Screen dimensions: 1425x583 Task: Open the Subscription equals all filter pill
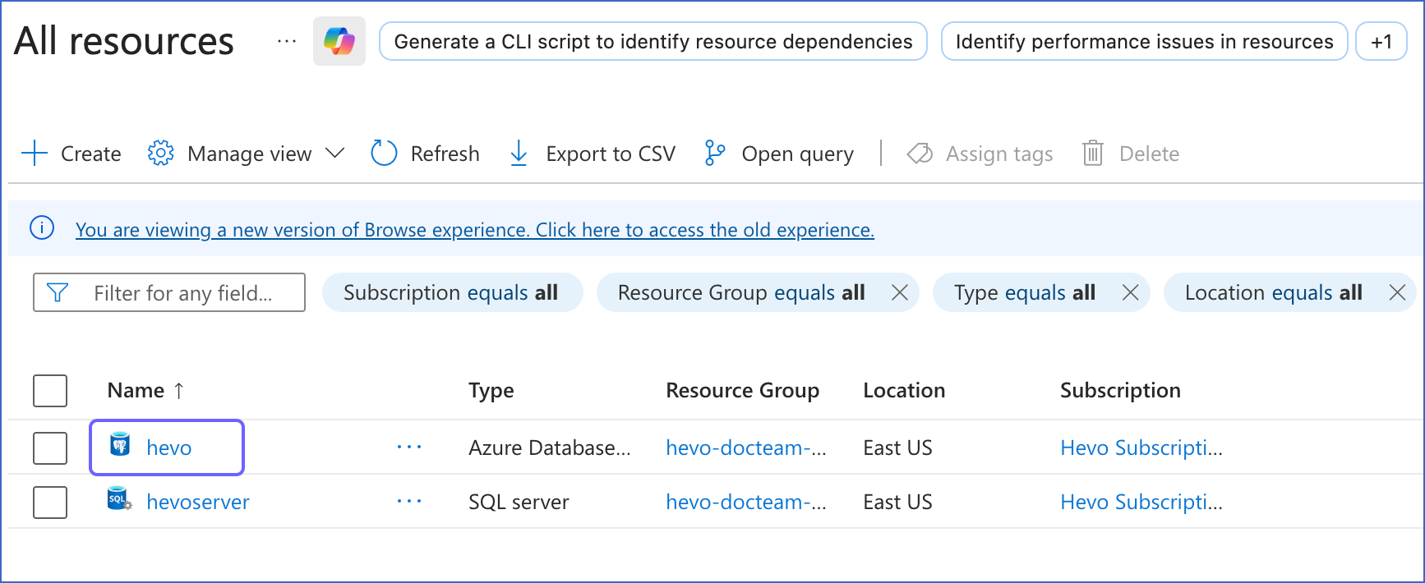451,292
